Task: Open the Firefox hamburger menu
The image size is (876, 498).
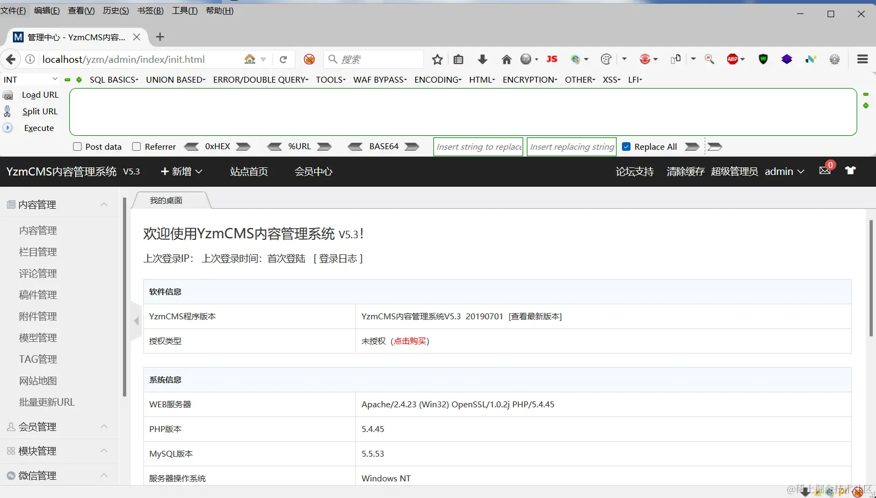Action: pos(863,59)
